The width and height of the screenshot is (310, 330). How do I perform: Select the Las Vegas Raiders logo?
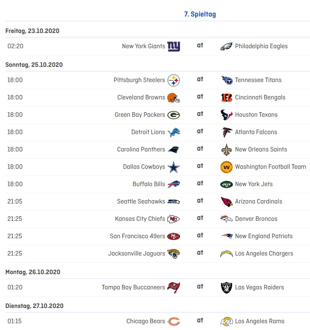pyautogui.click(x=227, y=288)
